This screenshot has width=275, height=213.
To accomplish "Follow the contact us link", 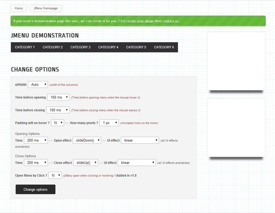I will tap(171, 21).
